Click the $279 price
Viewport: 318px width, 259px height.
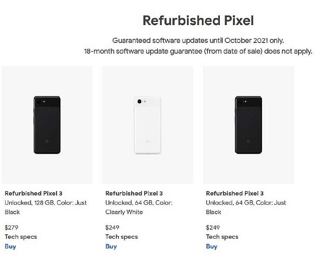coord(12,228)
